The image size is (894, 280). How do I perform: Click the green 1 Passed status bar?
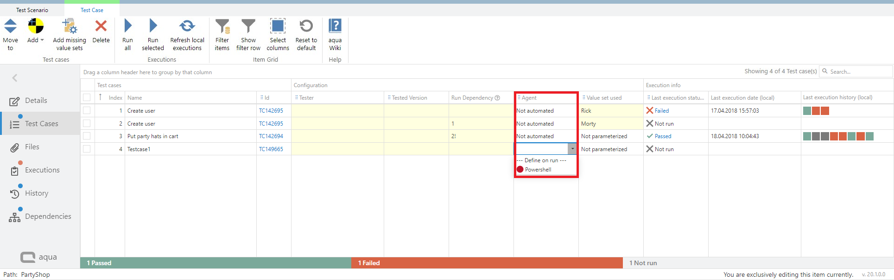216,263
